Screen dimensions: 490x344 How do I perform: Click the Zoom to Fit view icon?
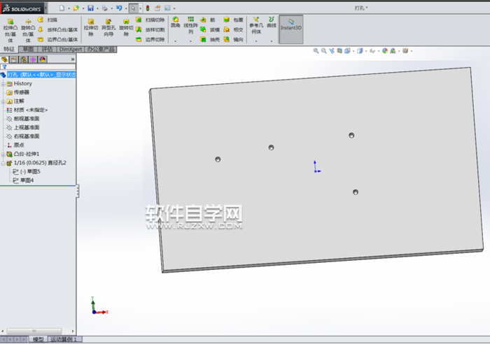(x=316, y=51)
